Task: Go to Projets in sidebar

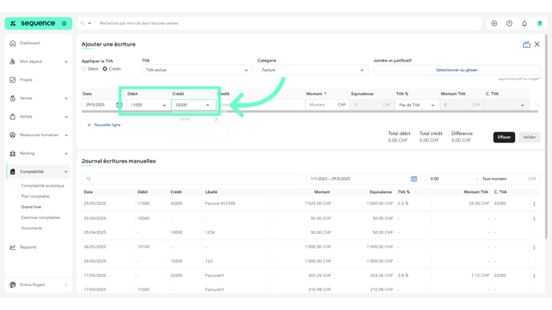Action: tap(26, 80)
